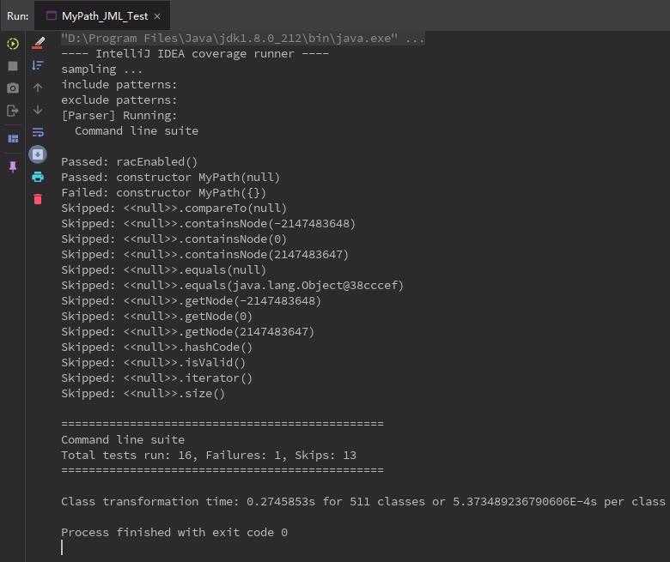This screenshot has width=670, height=562.
Task: Click the sort lines icon
Action: 38,65
